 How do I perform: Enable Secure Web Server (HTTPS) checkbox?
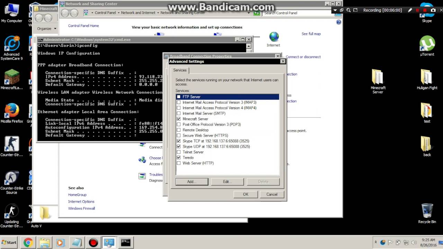pos(179,136)
